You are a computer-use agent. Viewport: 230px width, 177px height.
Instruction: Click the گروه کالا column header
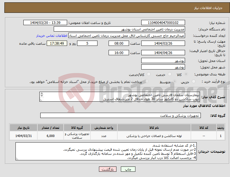pyautogui.click(x=77, y=128)
